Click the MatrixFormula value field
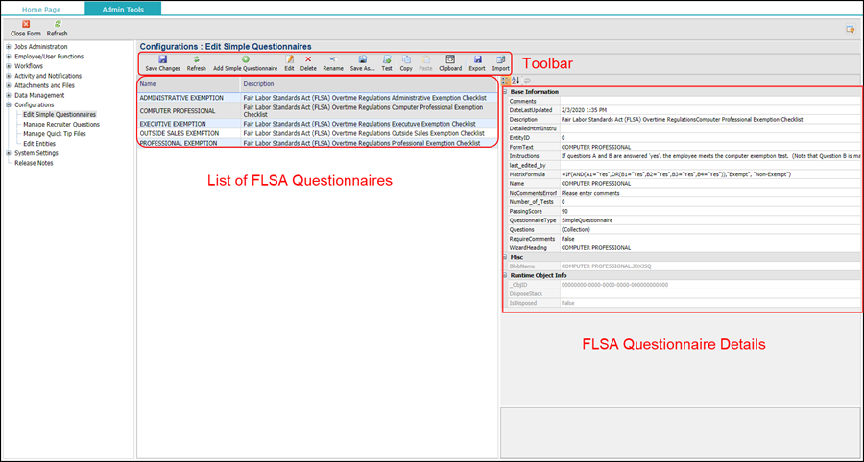864x462 pixels. coord(710,174)
